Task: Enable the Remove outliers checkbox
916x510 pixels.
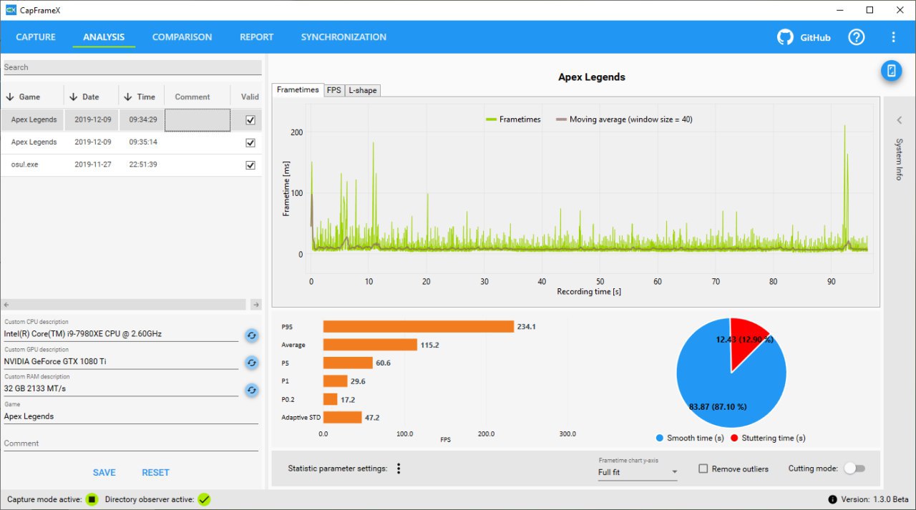Action: [x=703, y=469]
